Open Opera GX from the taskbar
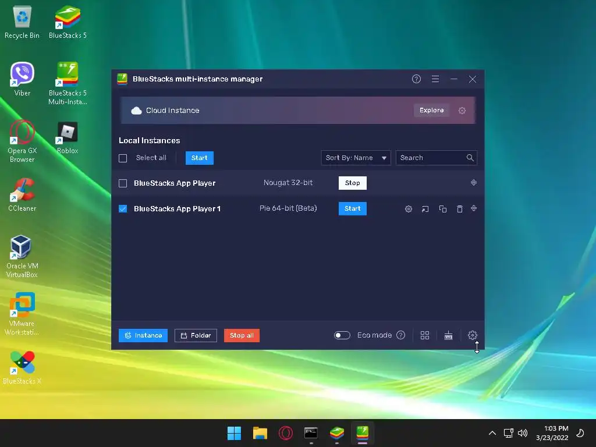The image size is (596, 447). pyautogui.click(x=285, y=433)
